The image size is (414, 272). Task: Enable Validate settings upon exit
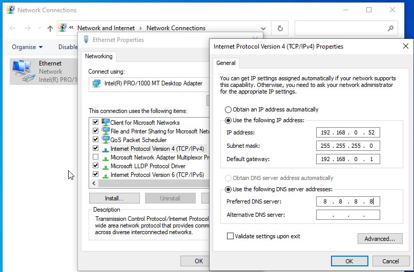click(231, 236)
